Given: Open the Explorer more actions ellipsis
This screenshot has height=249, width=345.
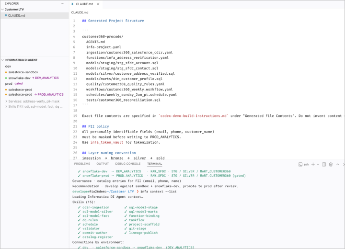Looking at the screenshot, I should (62, 3).
